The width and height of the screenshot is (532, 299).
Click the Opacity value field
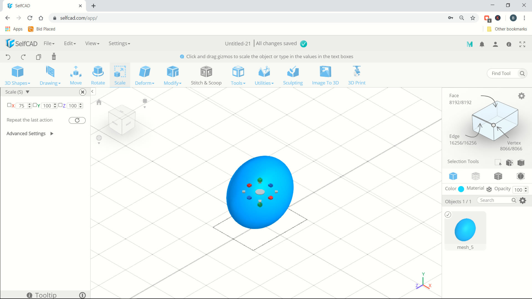tap(520, 190)
